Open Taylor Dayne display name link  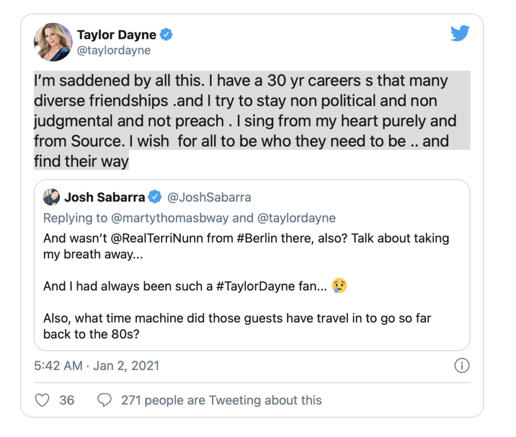pyautogui.click(x=116, y=35)
